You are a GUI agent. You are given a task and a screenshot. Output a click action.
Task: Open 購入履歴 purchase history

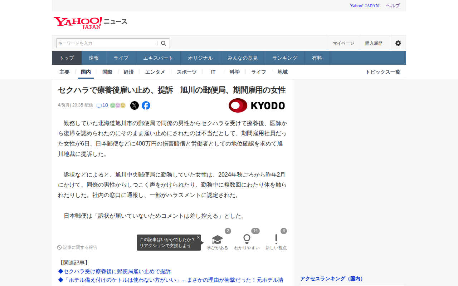click(374, 43)
